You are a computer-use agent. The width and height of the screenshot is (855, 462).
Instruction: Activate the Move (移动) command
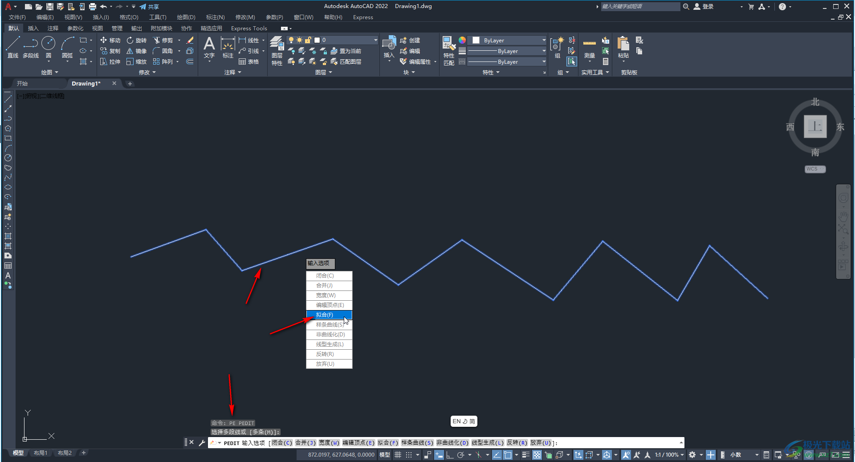point(110,40)
